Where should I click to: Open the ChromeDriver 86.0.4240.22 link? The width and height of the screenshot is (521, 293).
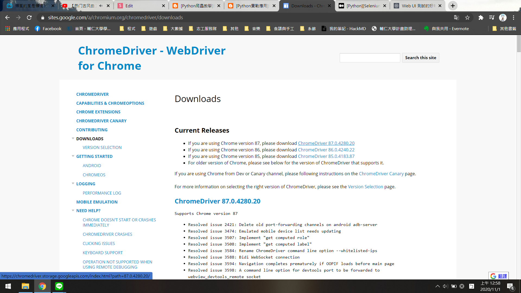[x=326, y=150]
